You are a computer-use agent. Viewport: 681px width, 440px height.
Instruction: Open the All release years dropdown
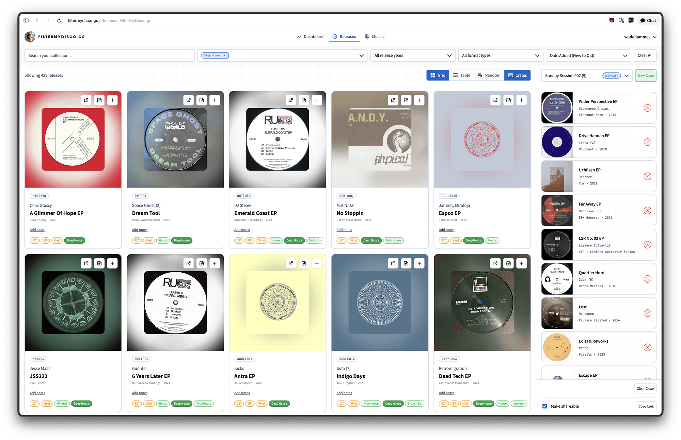pos(413,55)
